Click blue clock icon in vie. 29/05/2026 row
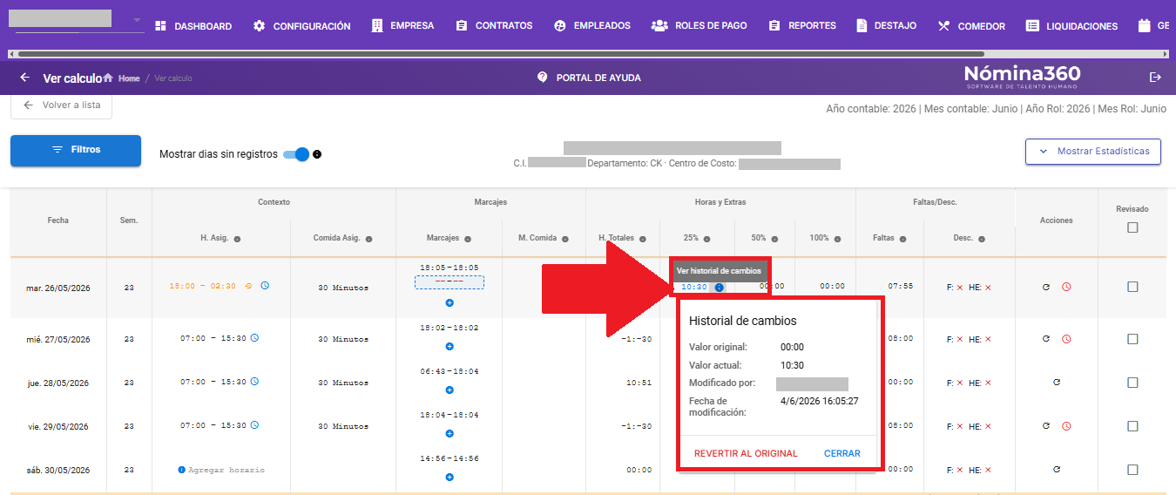 click(254, 425)
